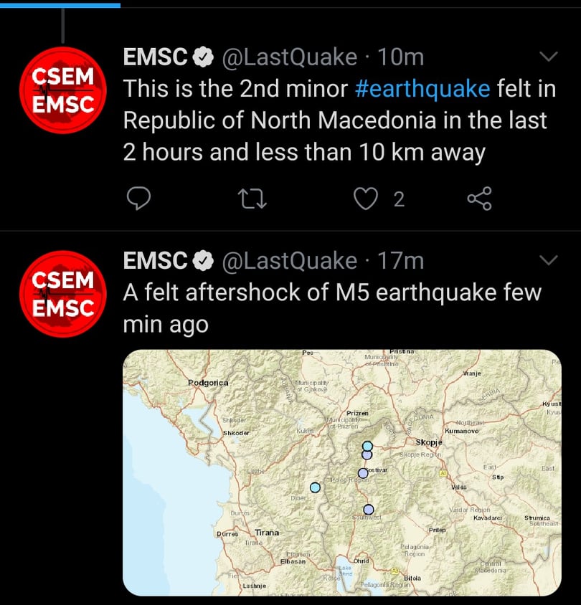Click the 17m timestamp on aftershock tweet
This screenshot has width=581, height=605.
(x=401, y=261)
